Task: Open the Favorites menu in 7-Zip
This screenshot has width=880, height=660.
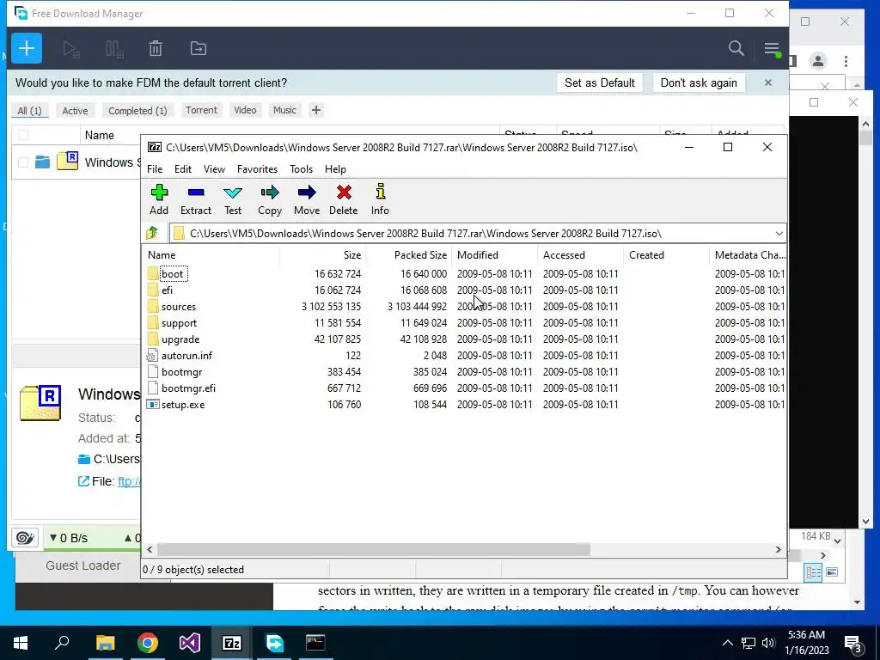Action: click(x=257, y=169)
